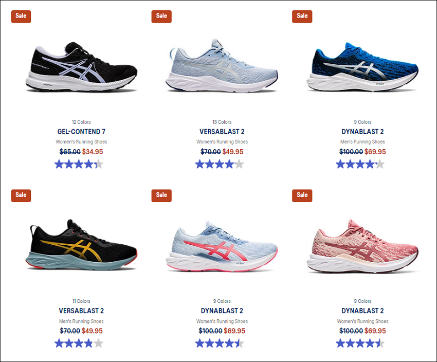Open the light blue VERSABLAST 2 women's shoe image
The width and height of the screenshot is (437, 362).
(222, 66)
